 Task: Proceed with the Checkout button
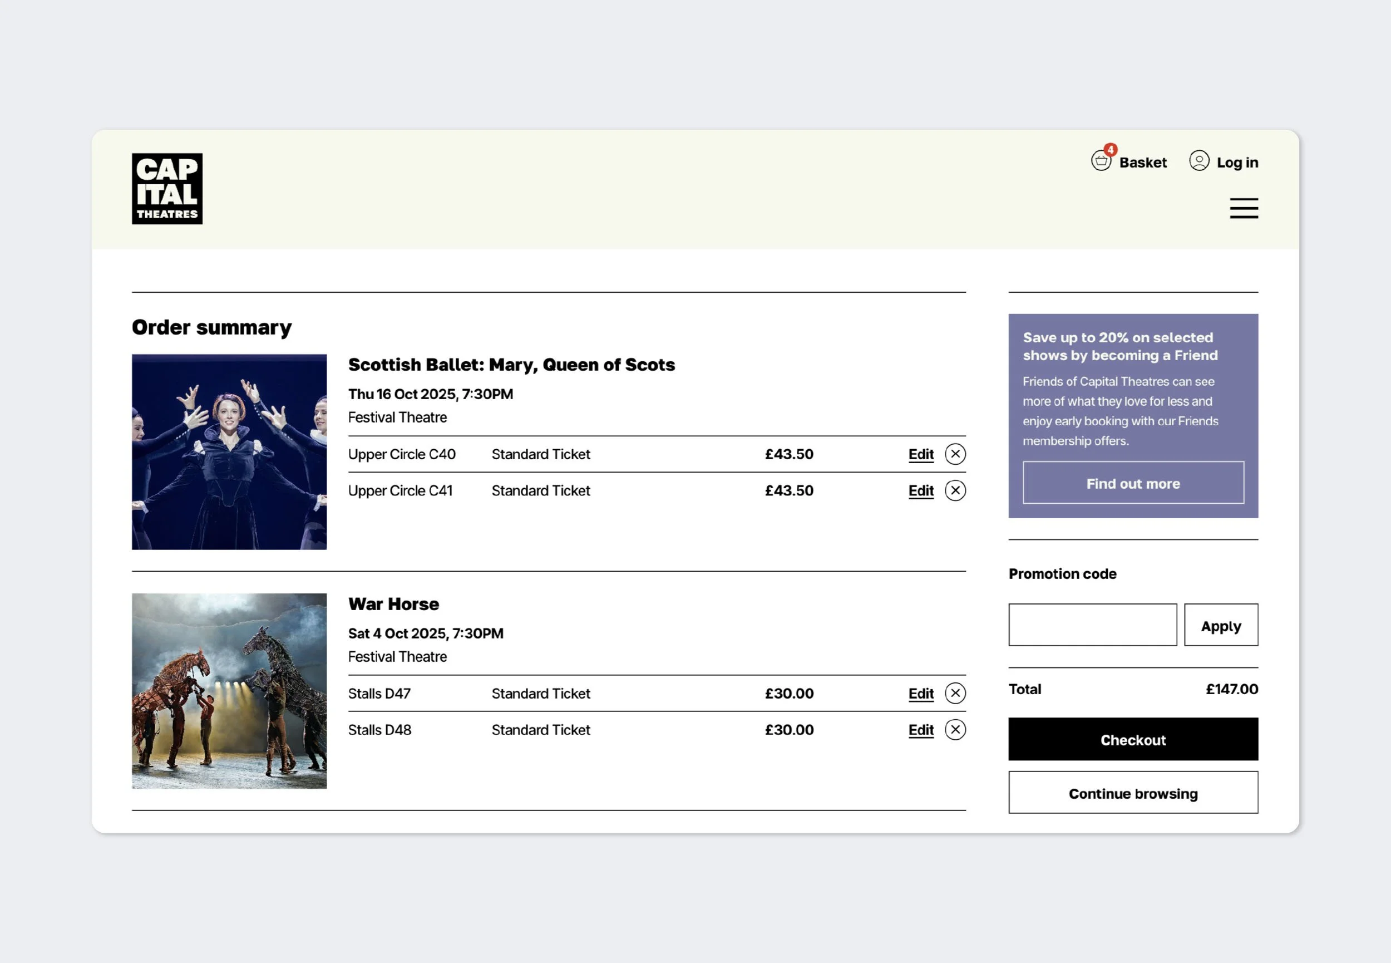(x=1132, y=739)
